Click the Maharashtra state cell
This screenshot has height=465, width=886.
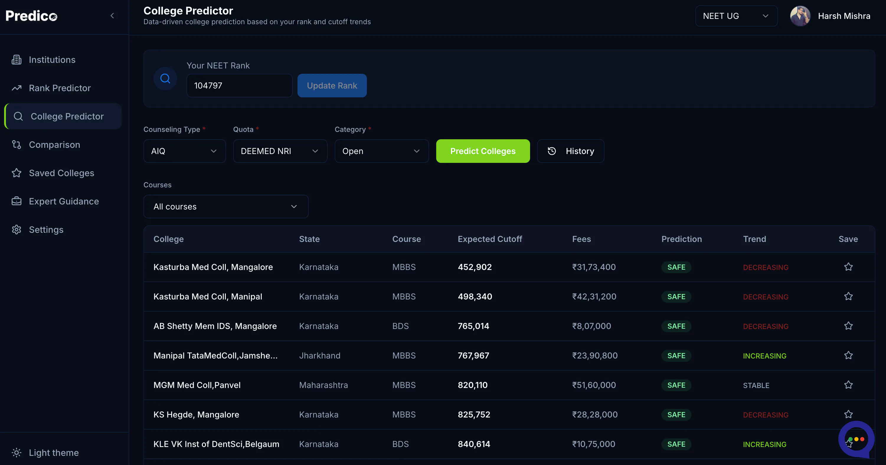pos(323,385)
